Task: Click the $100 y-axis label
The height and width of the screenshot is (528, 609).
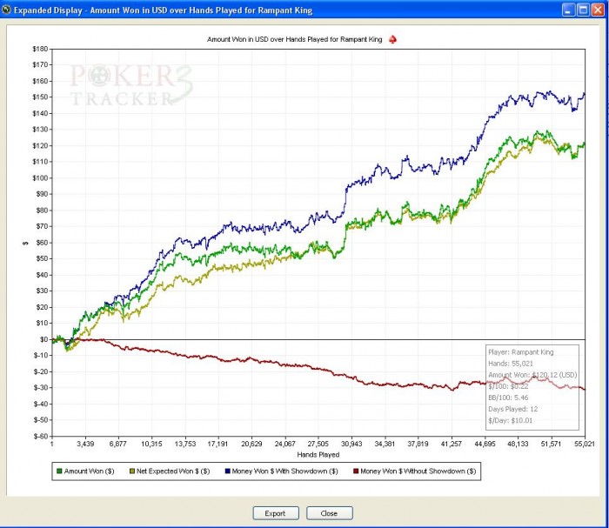Action: 40,178
